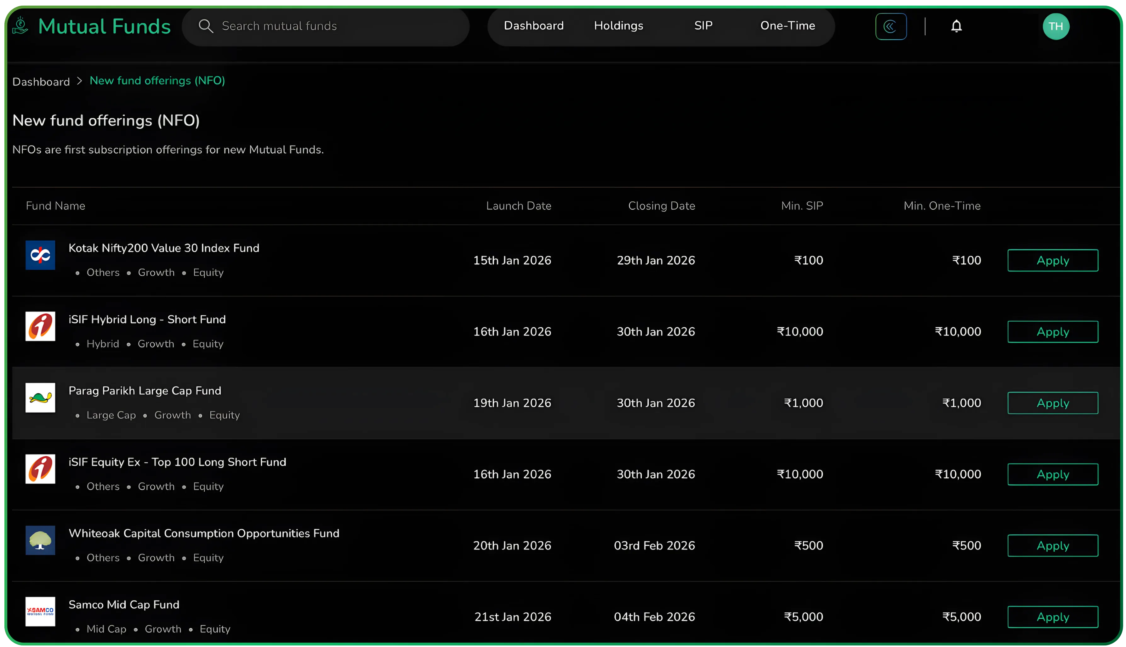Click Parag Parikh Min. SIP ₹1,000 value

803,403
